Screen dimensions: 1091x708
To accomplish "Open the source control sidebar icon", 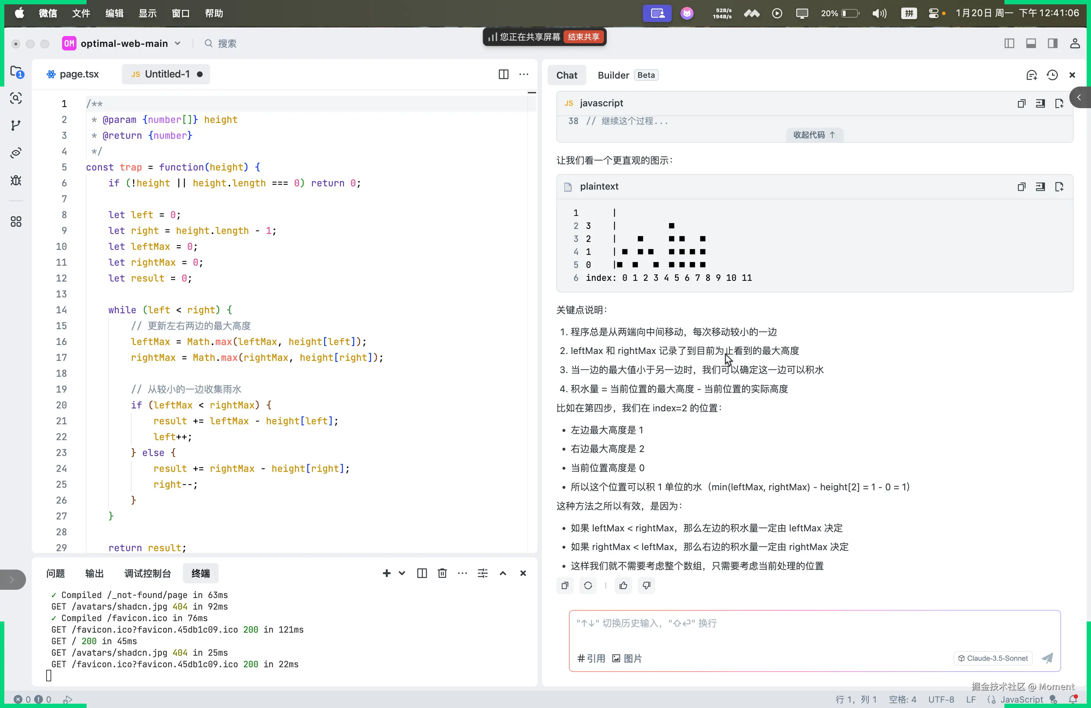I will pos(16,125).
